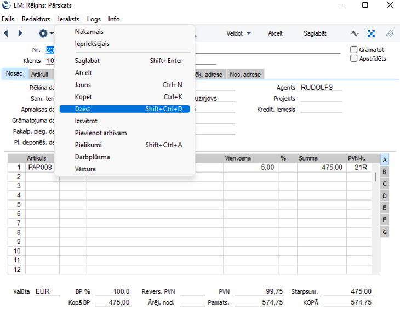This screenshot has width=400, height=315.
Task: Click the blue expand arrows icon
Action: point(371,33)
